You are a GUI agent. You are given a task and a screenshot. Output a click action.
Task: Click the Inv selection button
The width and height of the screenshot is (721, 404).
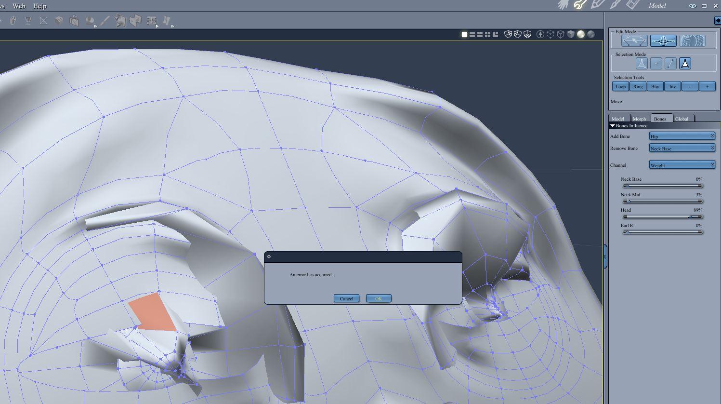[x=672, y=87]
